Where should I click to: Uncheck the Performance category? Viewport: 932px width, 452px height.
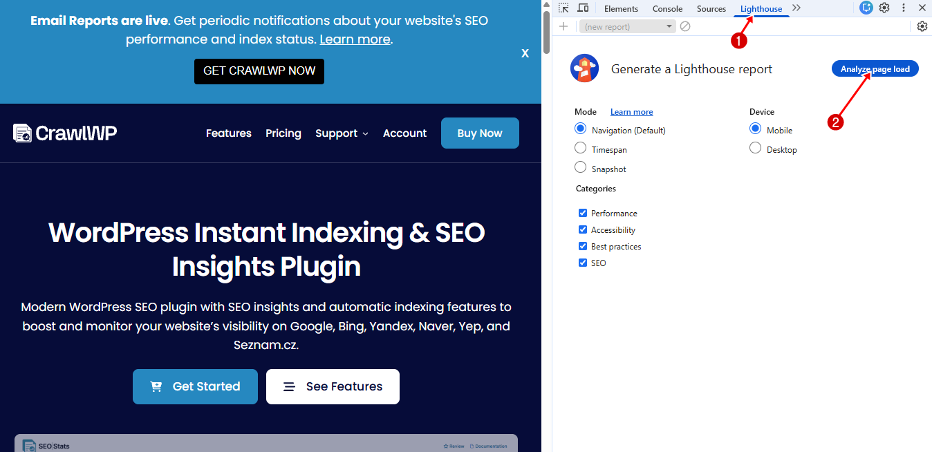click(x=583, y=213)
